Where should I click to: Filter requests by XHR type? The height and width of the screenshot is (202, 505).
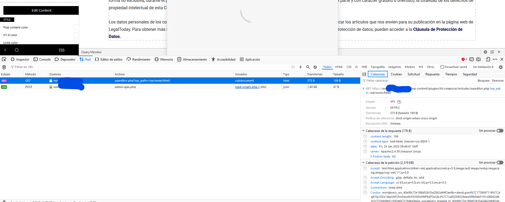pos(364,67)
